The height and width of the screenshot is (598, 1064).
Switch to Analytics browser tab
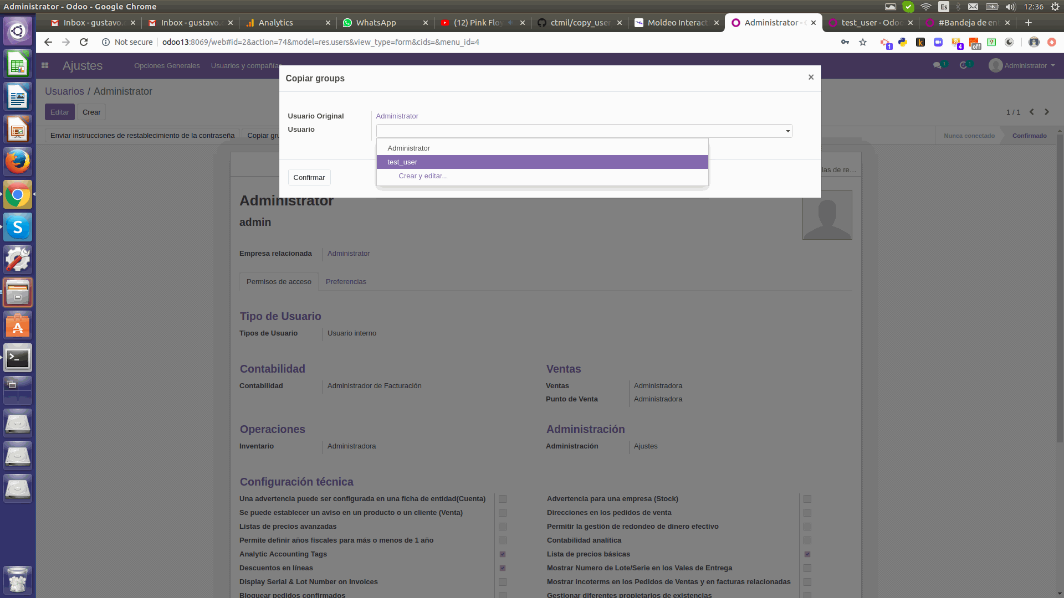[x=288, y=23]
